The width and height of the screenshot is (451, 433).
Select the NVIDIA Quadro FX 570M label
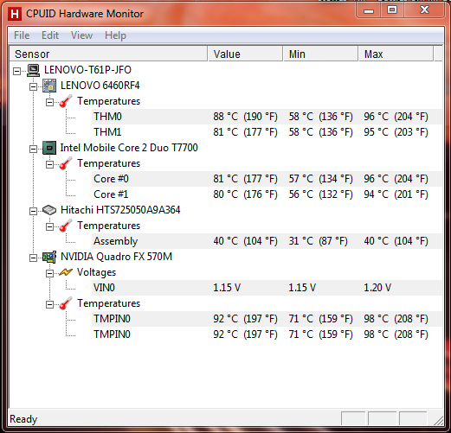coord(116,257)
